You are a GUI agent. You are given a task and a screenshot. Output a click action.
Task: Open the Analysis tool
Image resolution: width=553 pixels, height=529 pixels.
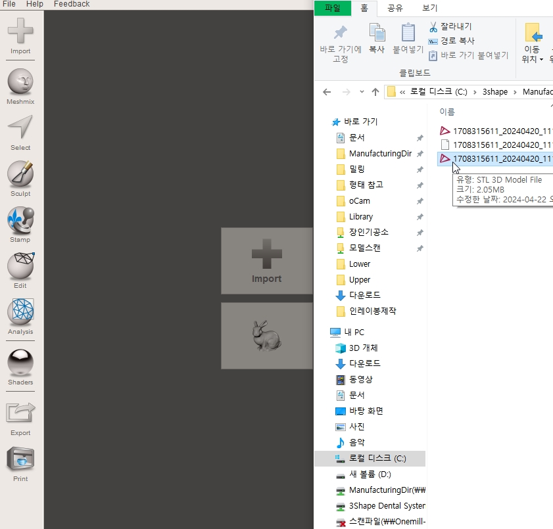(x=20, y=317)
